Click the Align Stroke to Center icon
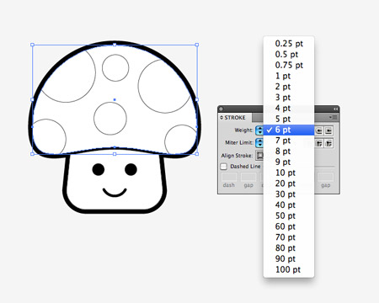This screenshot has width=379, height=303. tap(259, 156)
